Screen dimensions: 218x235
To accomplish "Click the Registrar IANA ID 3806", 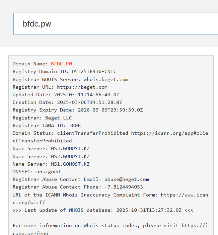I will pos(75,125).
